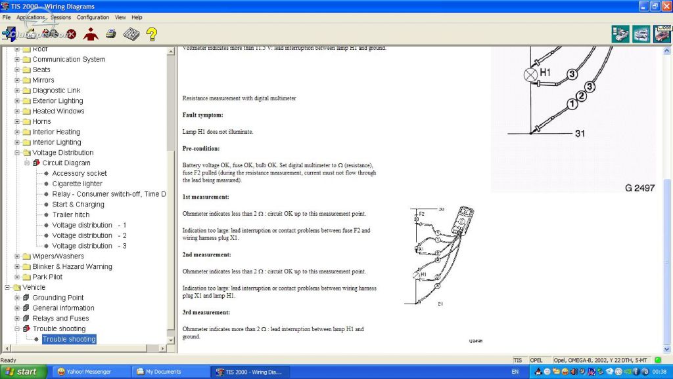Open the View menu

[120, 17]
